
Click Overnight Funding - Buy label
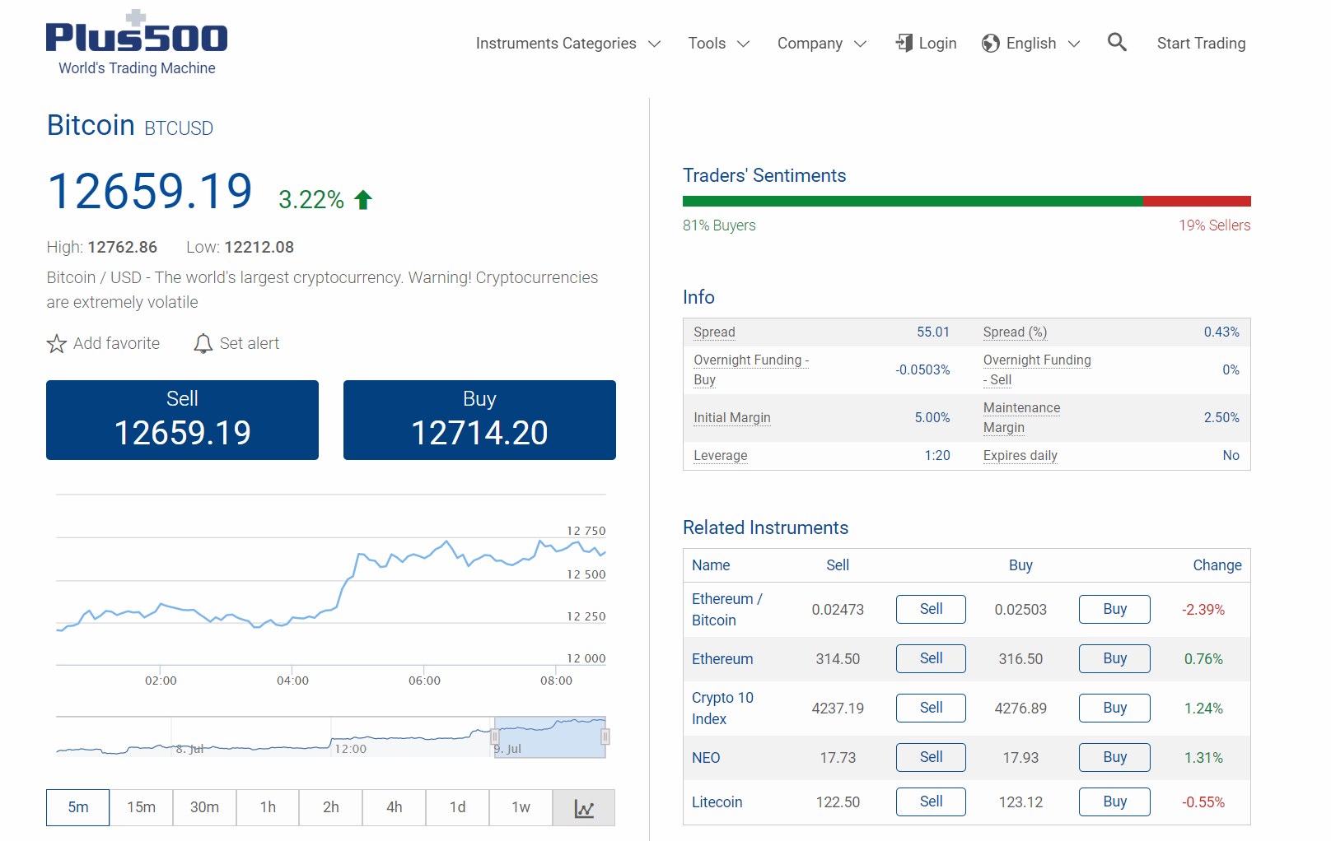[x=751, y=370]
